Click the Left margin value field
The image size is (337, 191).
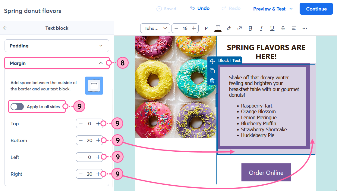[x=90, y=157]
